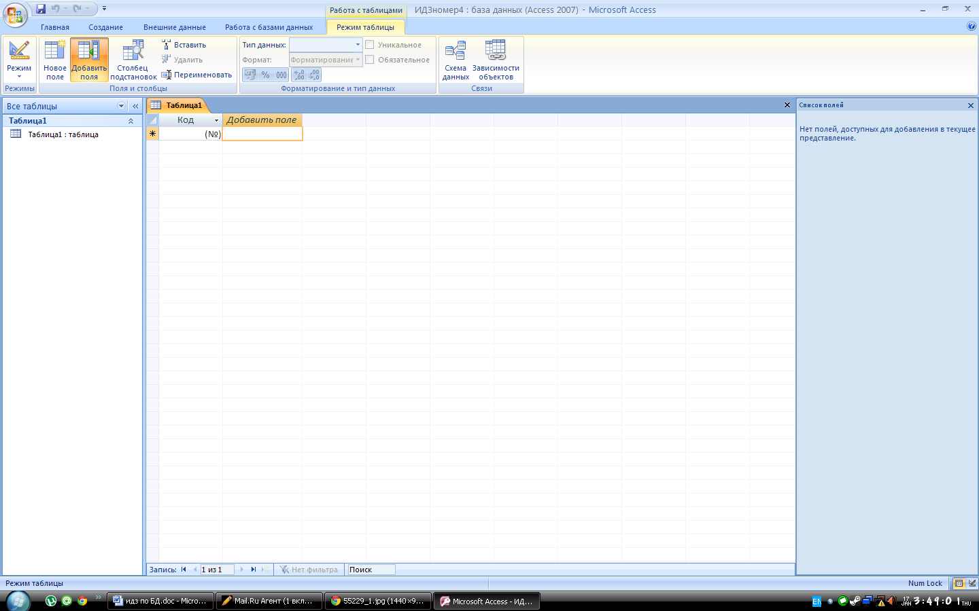Go to new blank record

pos(265,570)
